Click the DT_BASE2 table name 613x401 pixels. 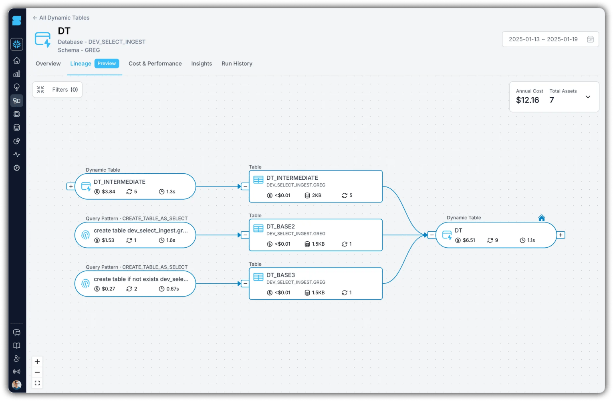pos(280,227)
